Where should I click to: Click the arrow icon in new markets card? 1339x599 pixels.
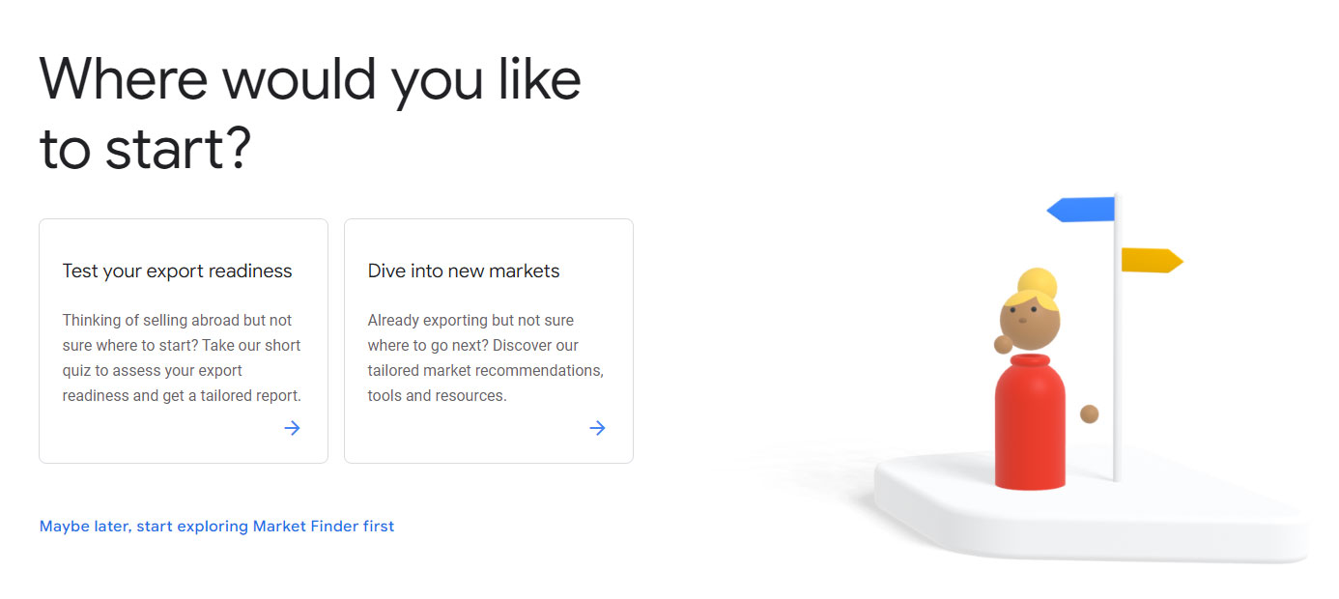pyautogui.click(x=597, y=428)
